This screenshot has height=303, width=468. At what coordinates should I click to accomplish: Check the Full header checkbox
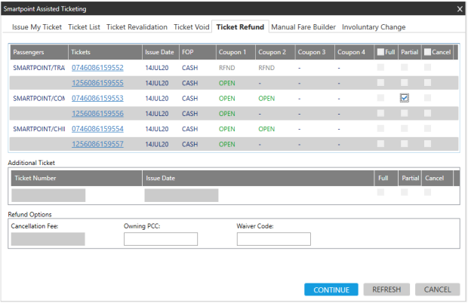(x=380, y=52)
